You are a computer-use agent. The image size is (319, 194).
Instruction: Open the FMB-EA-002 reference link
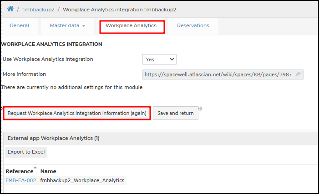click(21, 180)
